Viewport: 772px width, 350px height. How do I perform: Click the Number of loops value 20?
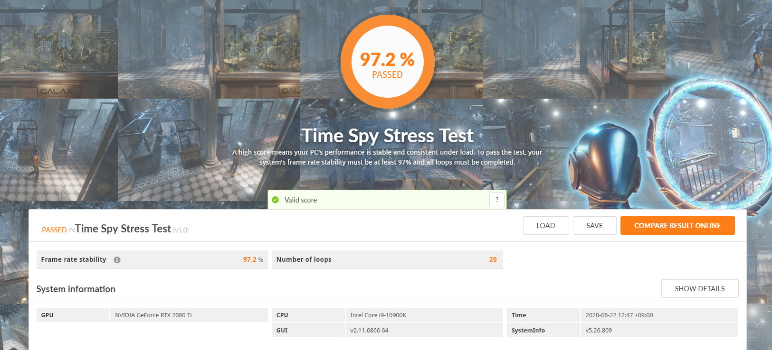click(x=493, y=259)
